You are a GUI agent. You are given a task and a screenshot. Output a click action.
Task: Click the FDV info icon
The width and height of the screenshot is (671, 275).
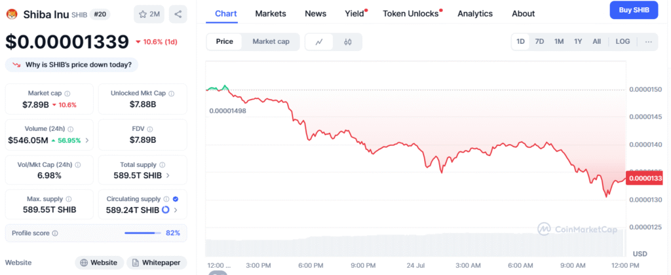click(150, 129)
